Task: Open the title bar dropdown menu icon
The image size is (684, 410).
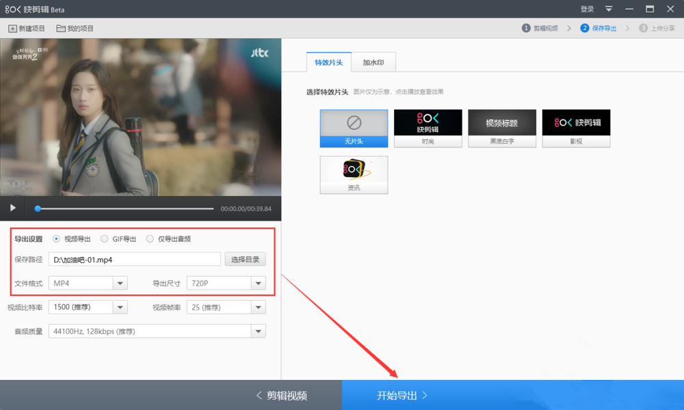Action: (x=609, y=9)
